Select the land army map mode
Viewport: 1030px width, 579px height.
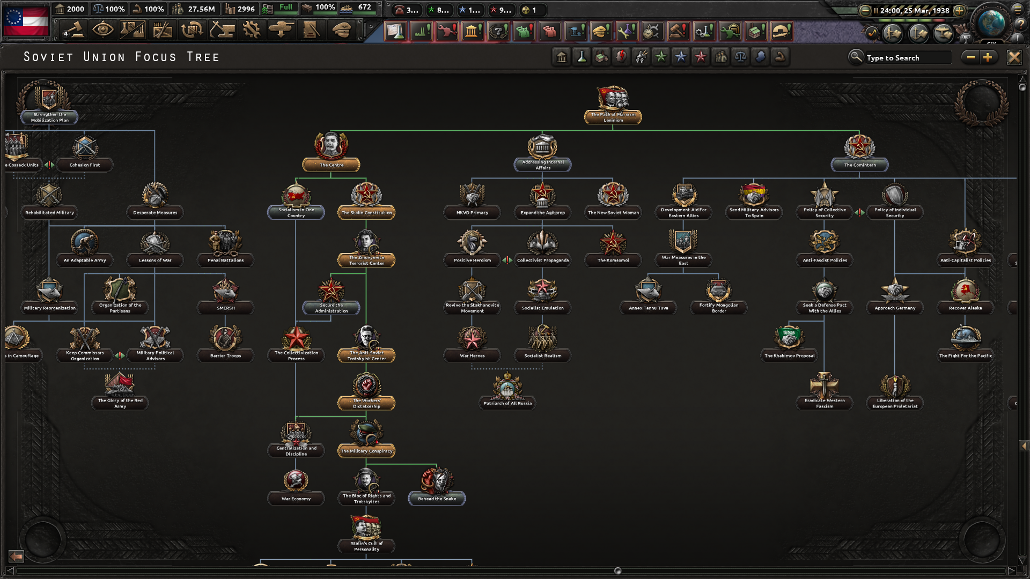893,34
